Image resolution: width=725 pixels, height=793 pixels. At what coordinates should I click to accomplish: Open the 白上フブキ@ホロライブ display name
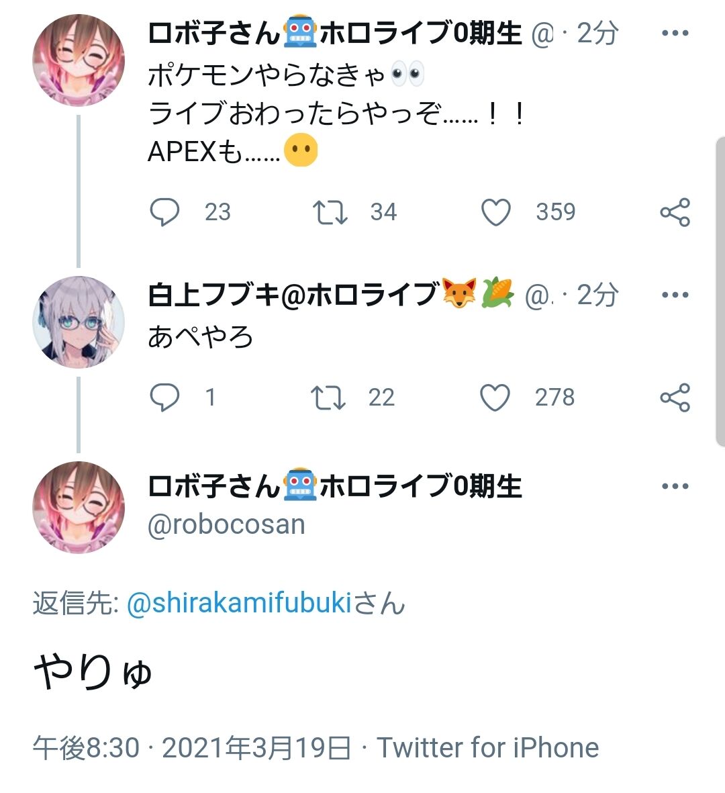[293, 295]
